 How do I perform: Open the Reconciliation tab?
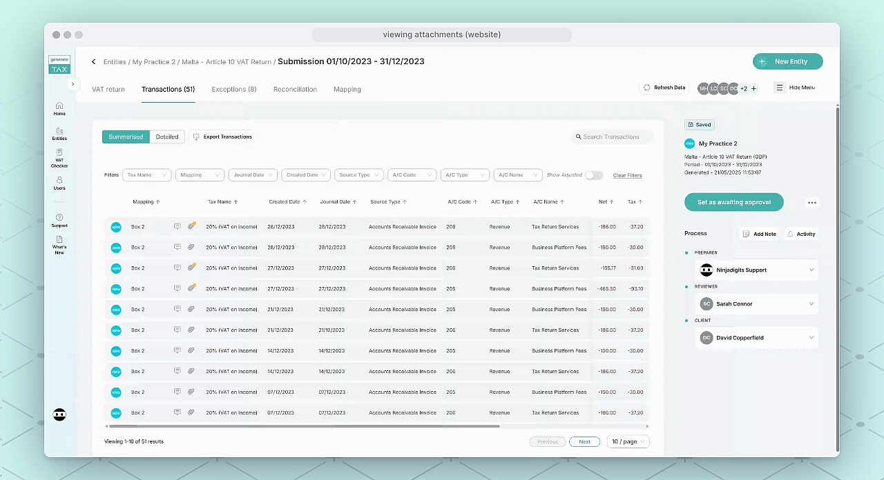pyautogui.click(x=295, y=89)
